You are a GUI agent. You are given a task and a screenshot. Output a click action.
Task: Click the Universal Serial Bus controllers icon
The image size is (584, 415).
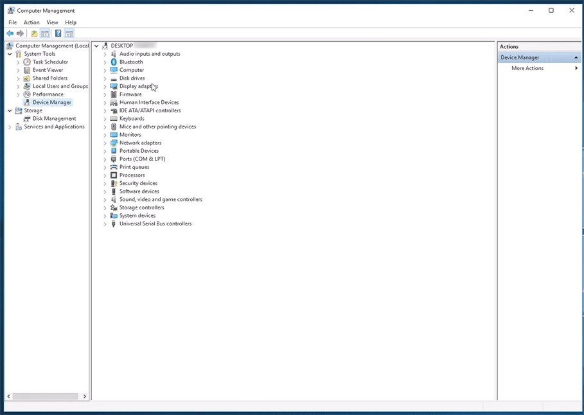(x=114, y=224)
